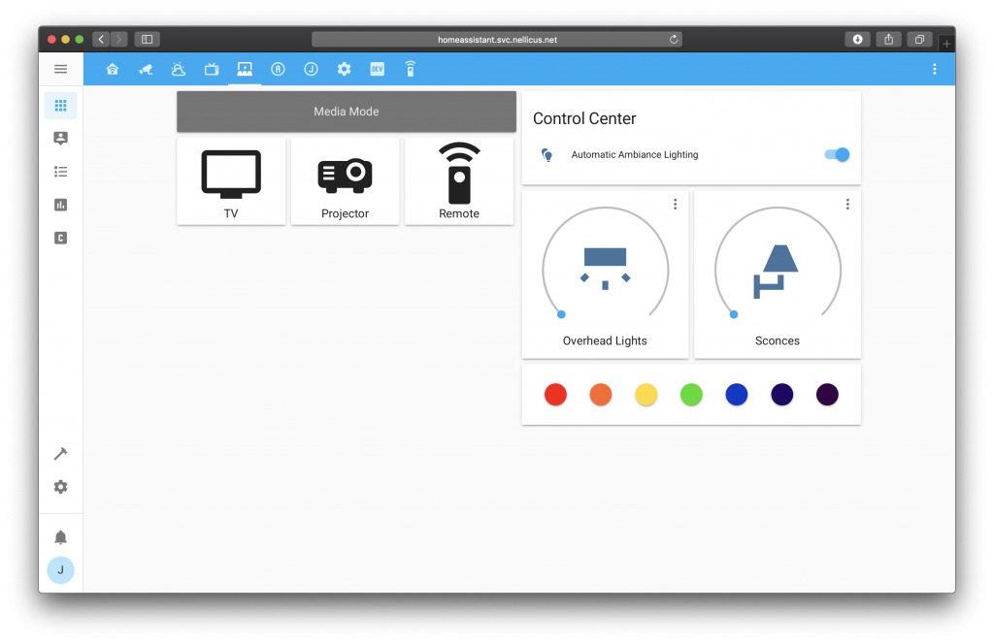Toggle the sidebar hamburger menu
This screenshot has width=994, height=644.
(x=60, y=69)
